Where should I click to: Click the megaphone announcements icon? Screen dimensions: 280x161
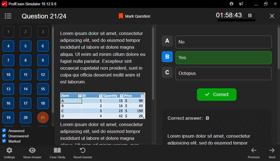pyautogui.click(x=241, y=4)
